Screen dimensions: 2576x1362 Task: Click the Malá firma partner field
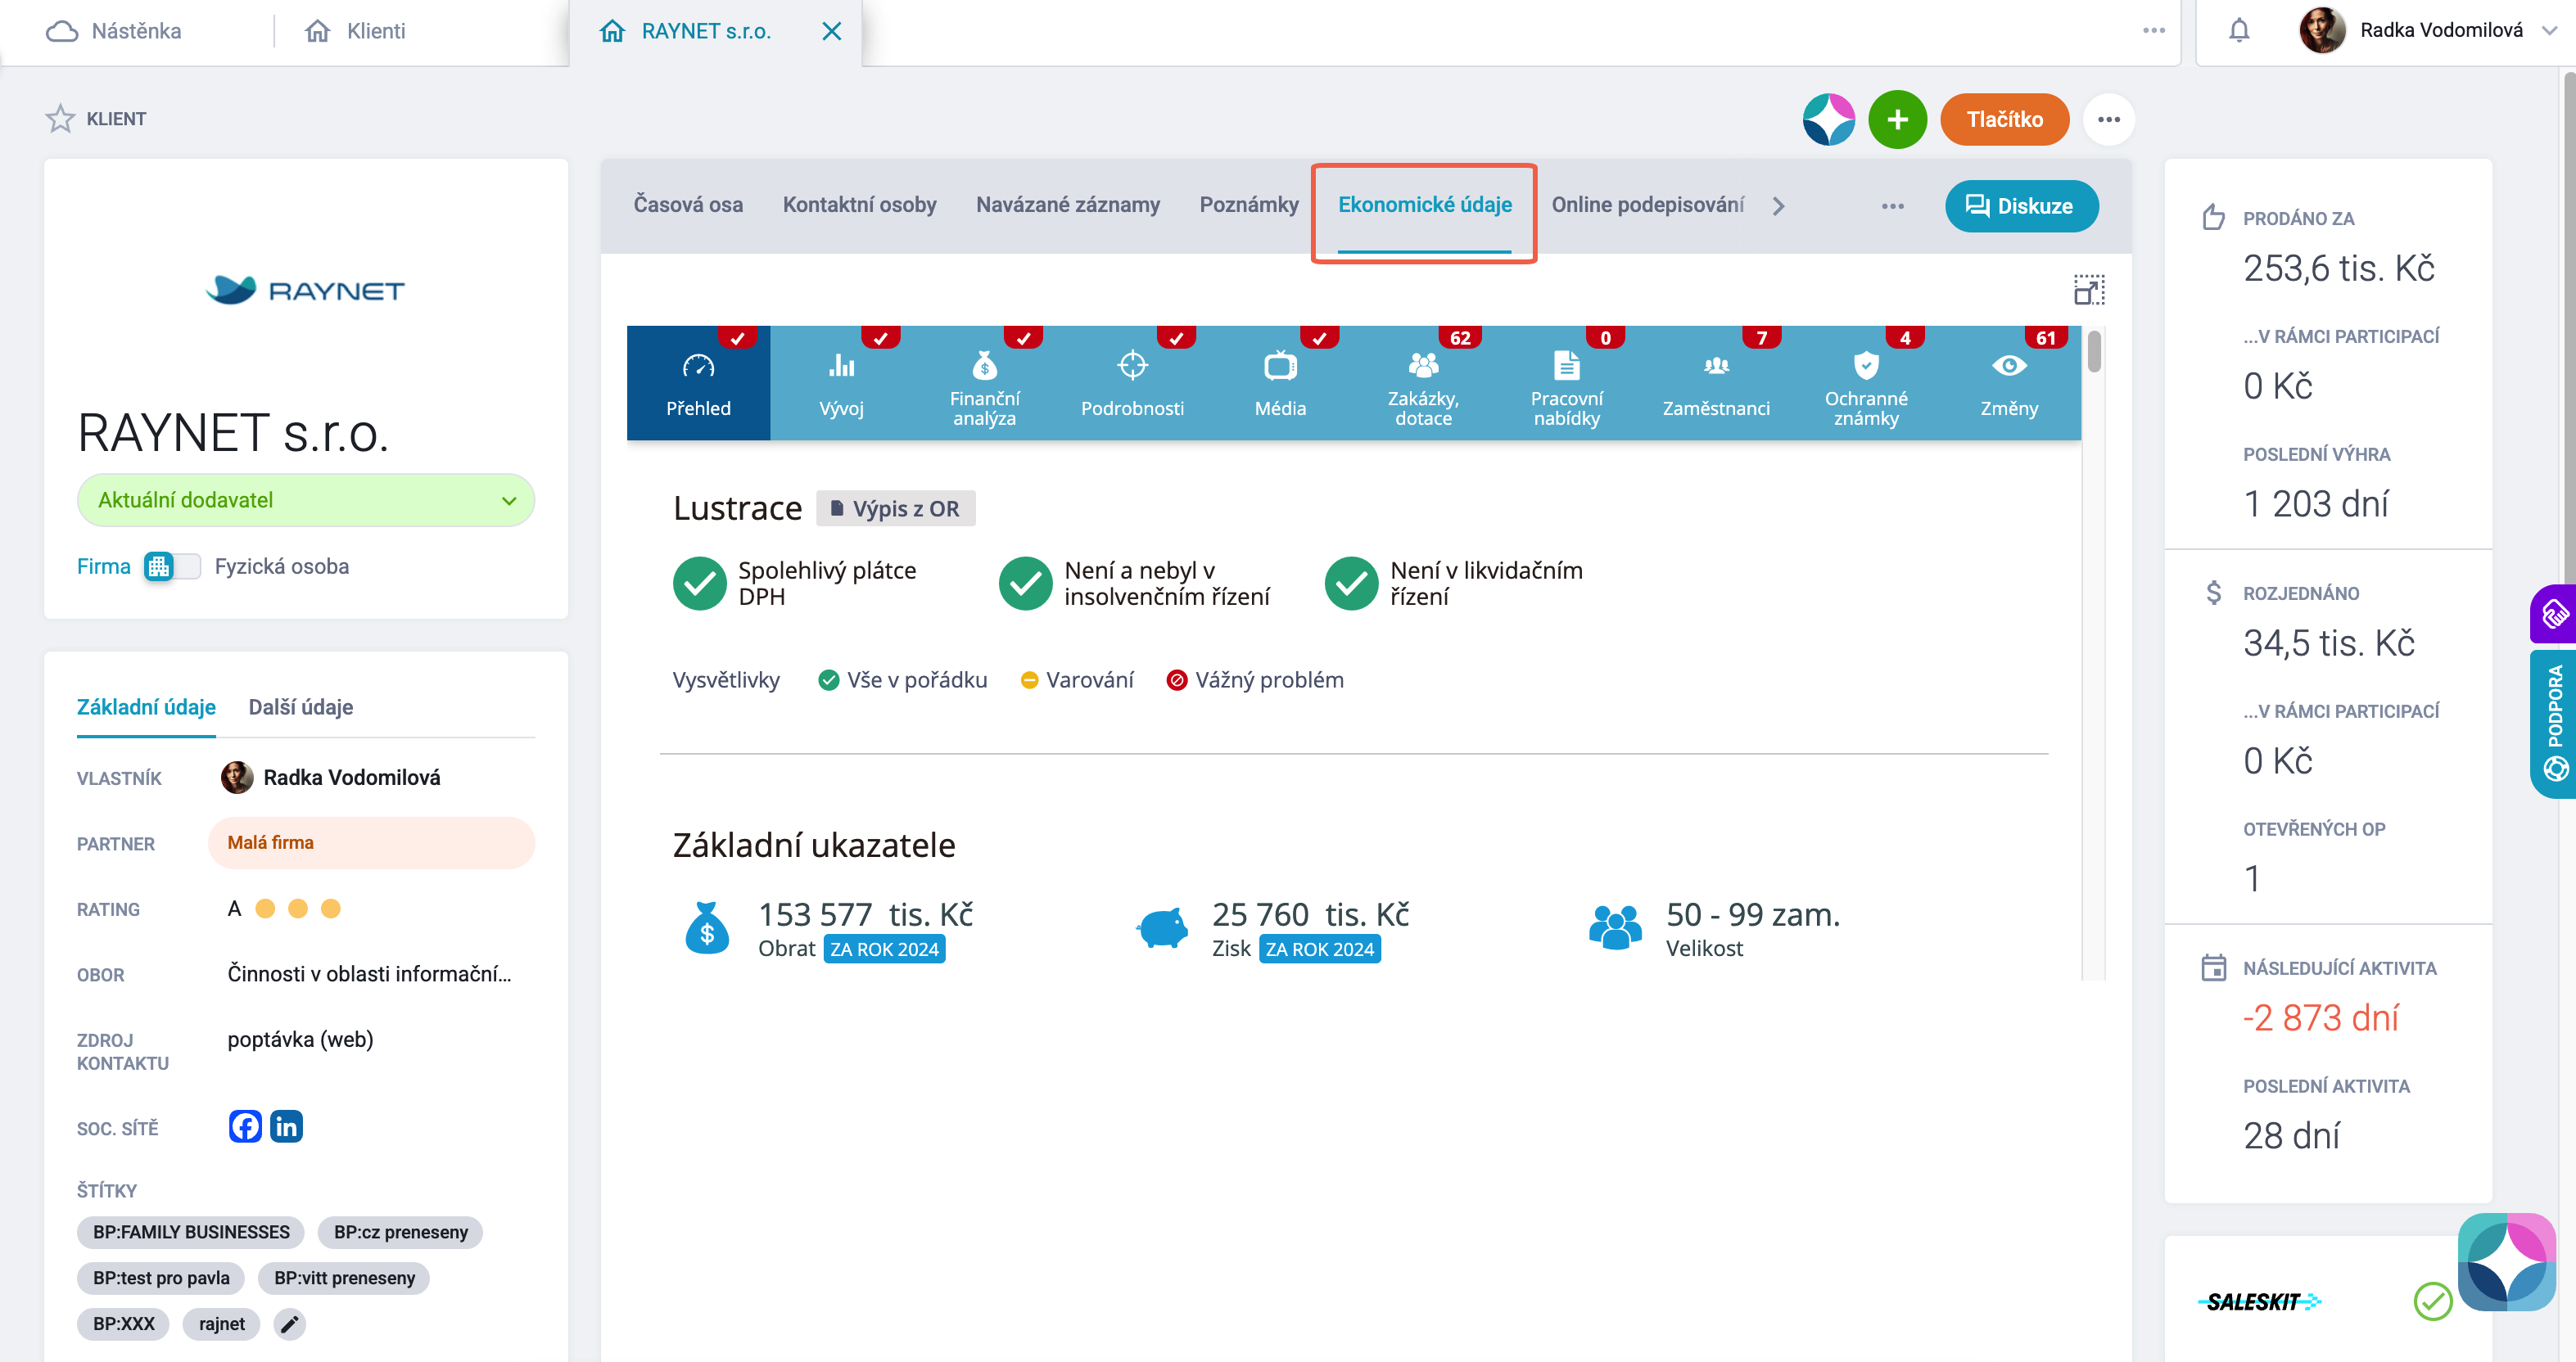tap(371, 843)
